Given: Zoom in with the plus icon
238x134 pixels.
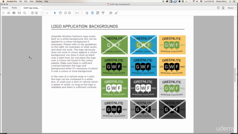Looking at the screenshot, I should [70, 13].
